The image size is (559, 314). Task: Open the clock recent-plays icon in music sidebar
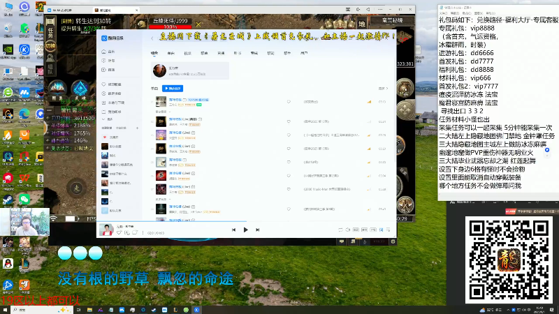pyautogui.click(x=103, y=94)
